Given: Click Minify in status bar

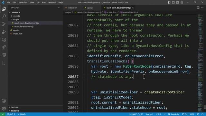Looking at the screenshot, I should (x=22, y=114).
